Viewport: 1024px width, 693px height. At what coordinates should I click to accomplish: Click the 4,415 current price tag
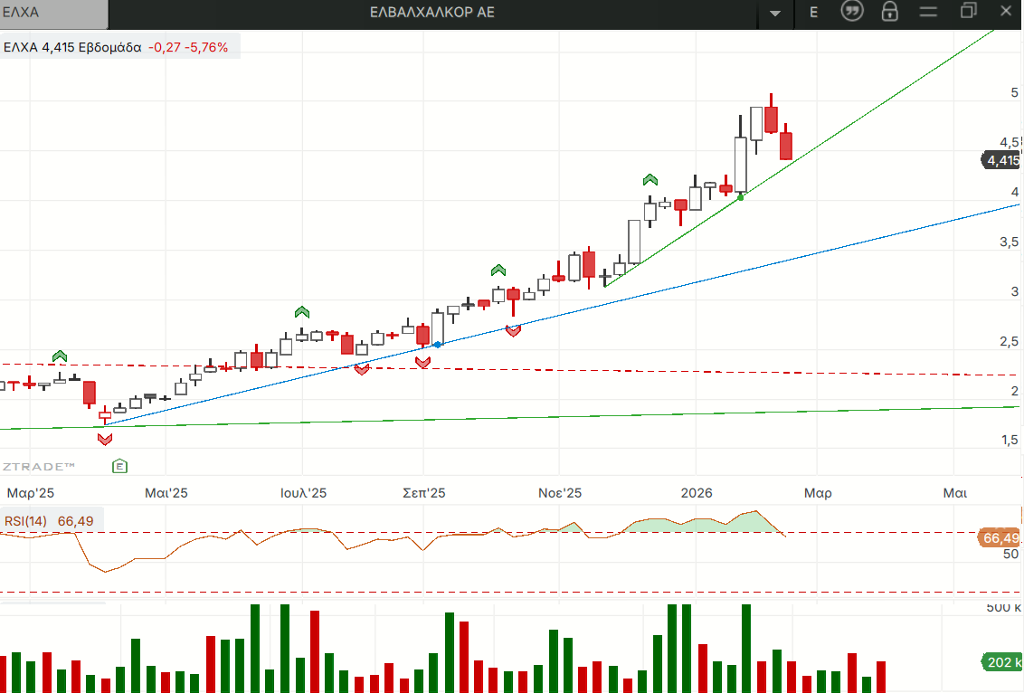pos(1001,160)
